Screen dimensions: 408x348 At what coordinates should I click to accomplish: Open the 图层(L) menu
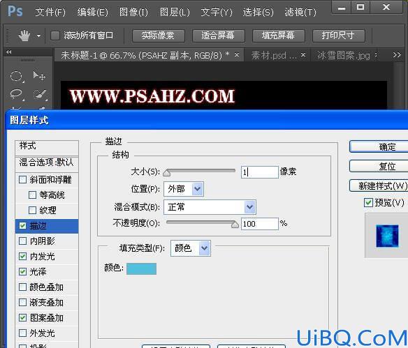(x=175, y=13)
